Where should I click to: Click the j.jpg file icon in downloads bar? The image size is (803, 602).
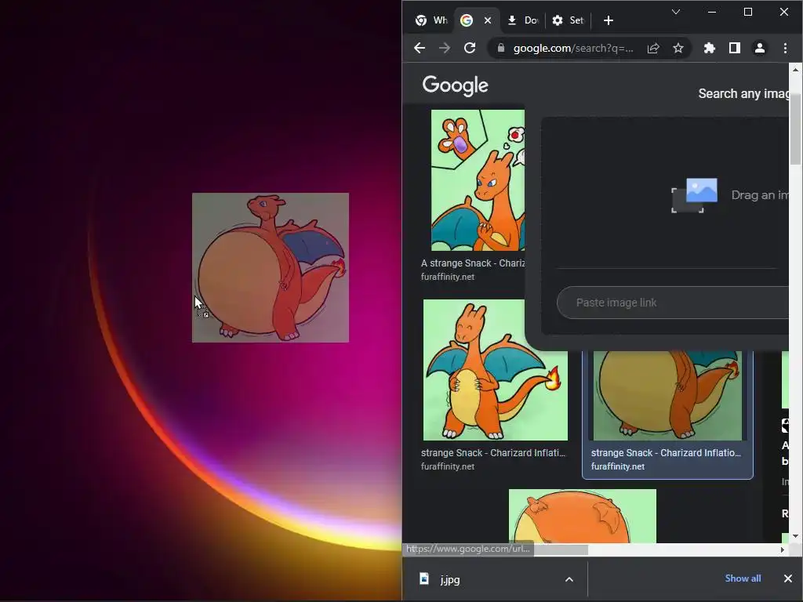(x=424, y=578)
